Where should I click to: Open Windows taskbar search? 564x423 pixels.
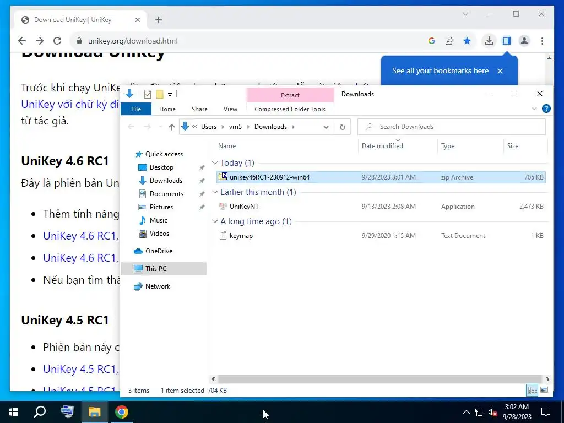click(40, 412)
